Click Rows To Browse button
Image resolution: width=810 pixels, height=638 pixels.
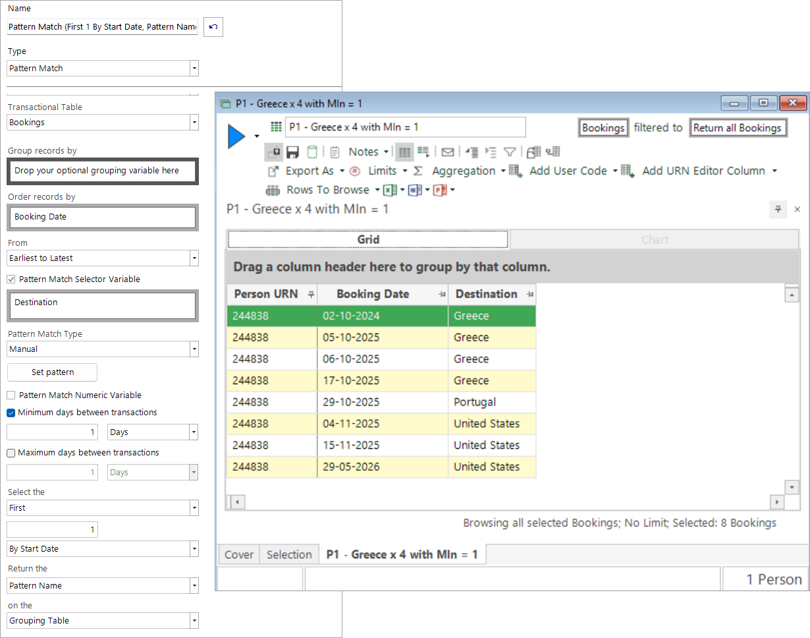click(x=323, y=190)
